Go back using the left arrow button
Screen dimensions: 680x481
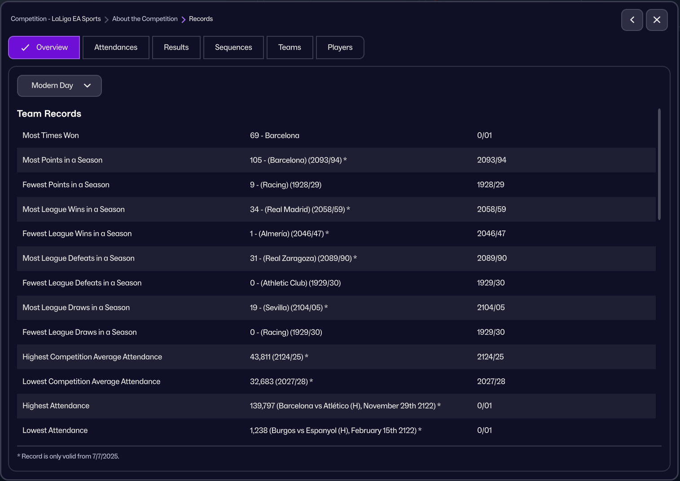pyautogui.click(x=632, y=20)
